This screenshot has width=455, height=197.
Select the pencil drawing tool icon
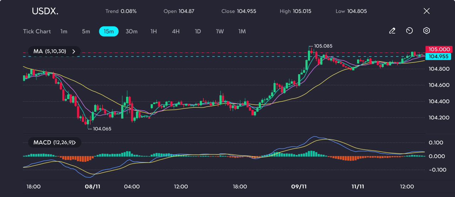[392, 31]
